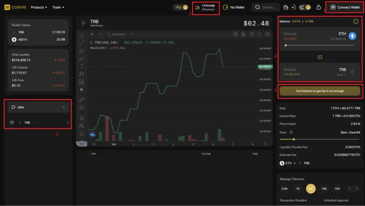Select the highlighted 5% slippage option
Screen dimensions: 365x206
[x=311, y=189]
